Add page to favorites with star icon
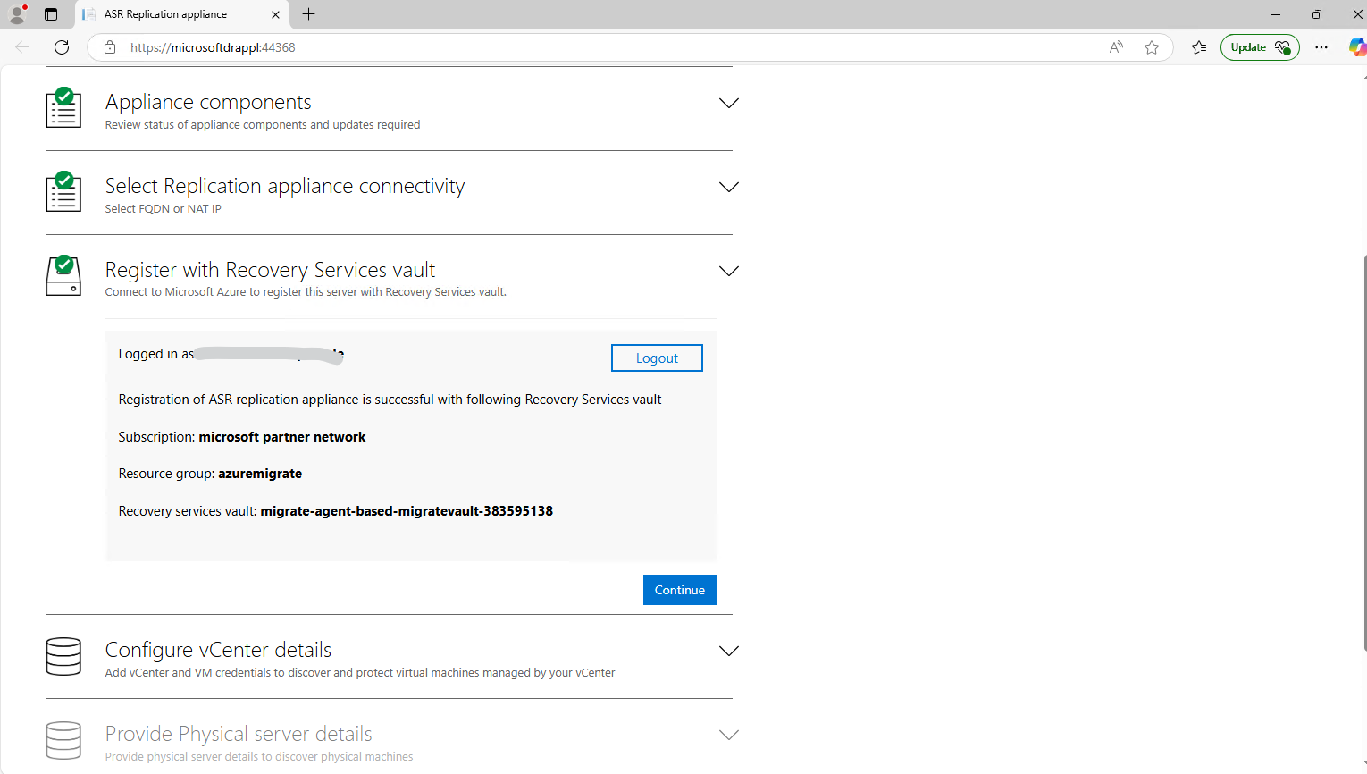Viewport: 1367px width, 774px height. pos(1152,47)
